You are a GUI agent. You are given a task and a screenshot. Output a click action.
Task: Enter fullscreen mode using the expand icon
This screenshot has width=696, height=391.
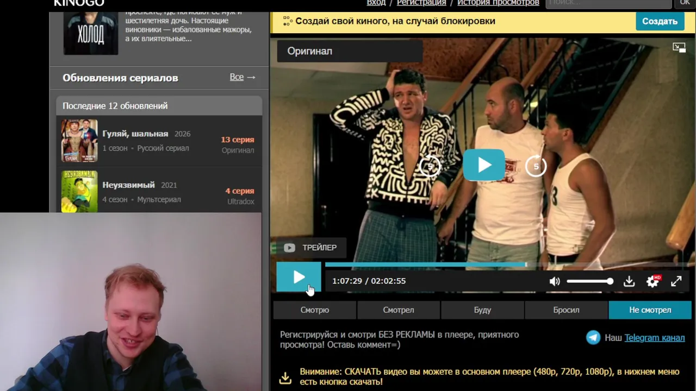[x=676, y=281]
